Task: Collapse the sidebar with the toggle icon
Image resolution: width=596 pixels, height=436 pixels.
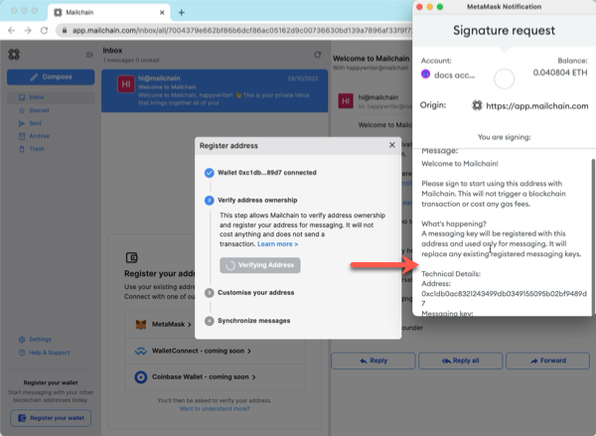Action: (89, 55)
